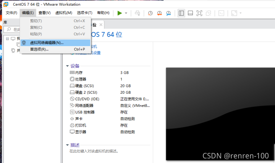Screen dimensions: 275x163
Task: Click the green power-on play button
Action: (120, 13)
